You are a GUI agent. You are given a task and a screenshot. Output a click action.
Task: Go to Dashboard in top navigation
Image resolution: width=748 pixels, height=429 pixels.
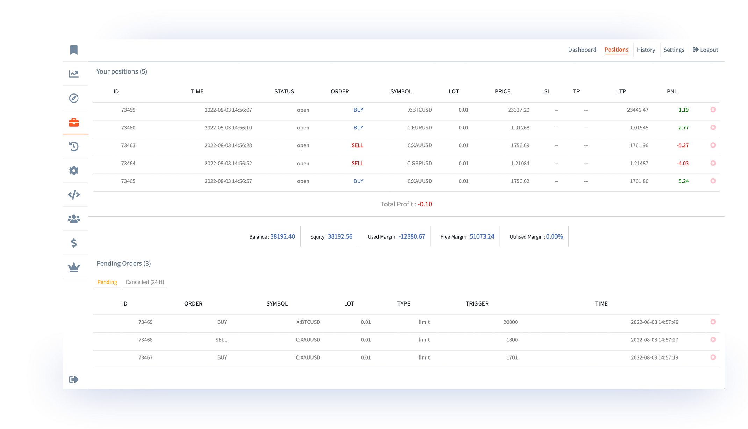582,50
